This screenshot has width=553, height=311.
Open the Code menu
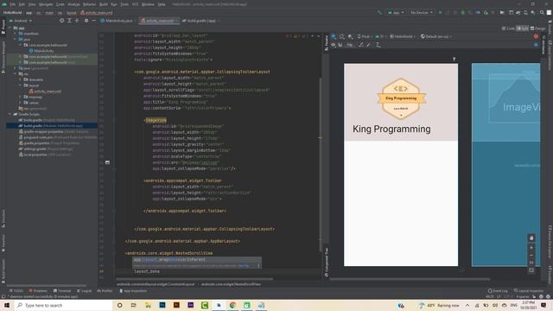(60, 4)
